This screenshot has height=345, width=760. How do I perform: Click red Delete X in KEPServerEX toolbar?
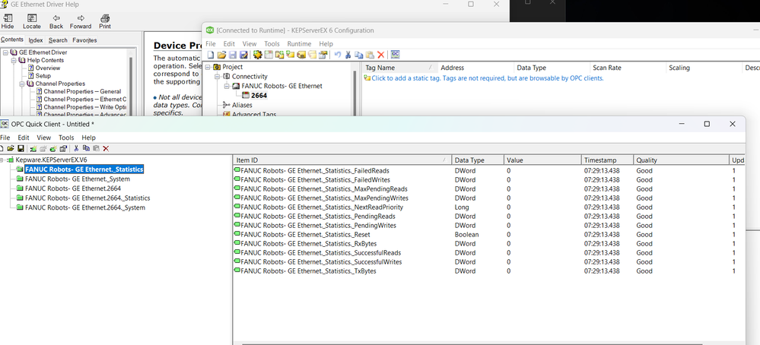coord(381,55)
